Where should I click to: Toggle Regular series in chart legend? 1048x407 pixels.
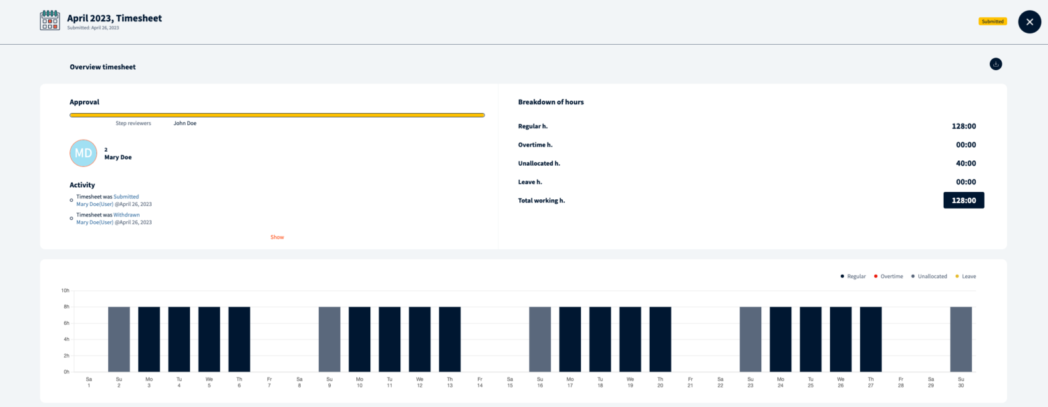pyautogui.click(x=853, y=276)
